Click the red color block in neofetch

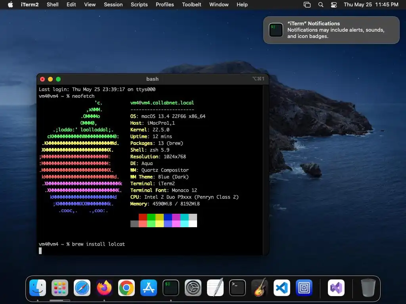point(143,217)
